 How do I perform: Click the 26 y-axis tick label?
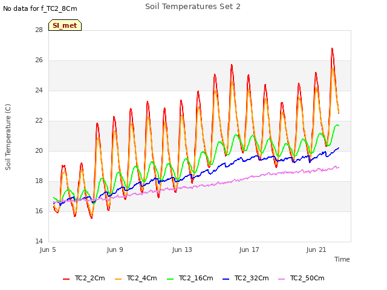[x=39, y=60]
